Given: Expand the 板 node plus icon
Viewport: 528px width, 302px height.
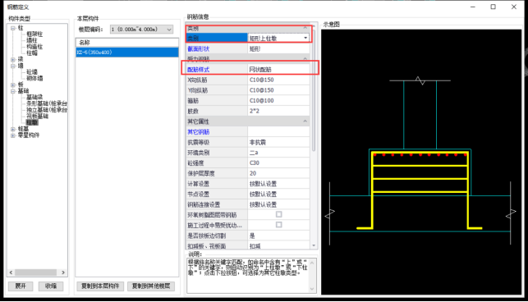Looking at the screenshot, I should pos(13,85).
